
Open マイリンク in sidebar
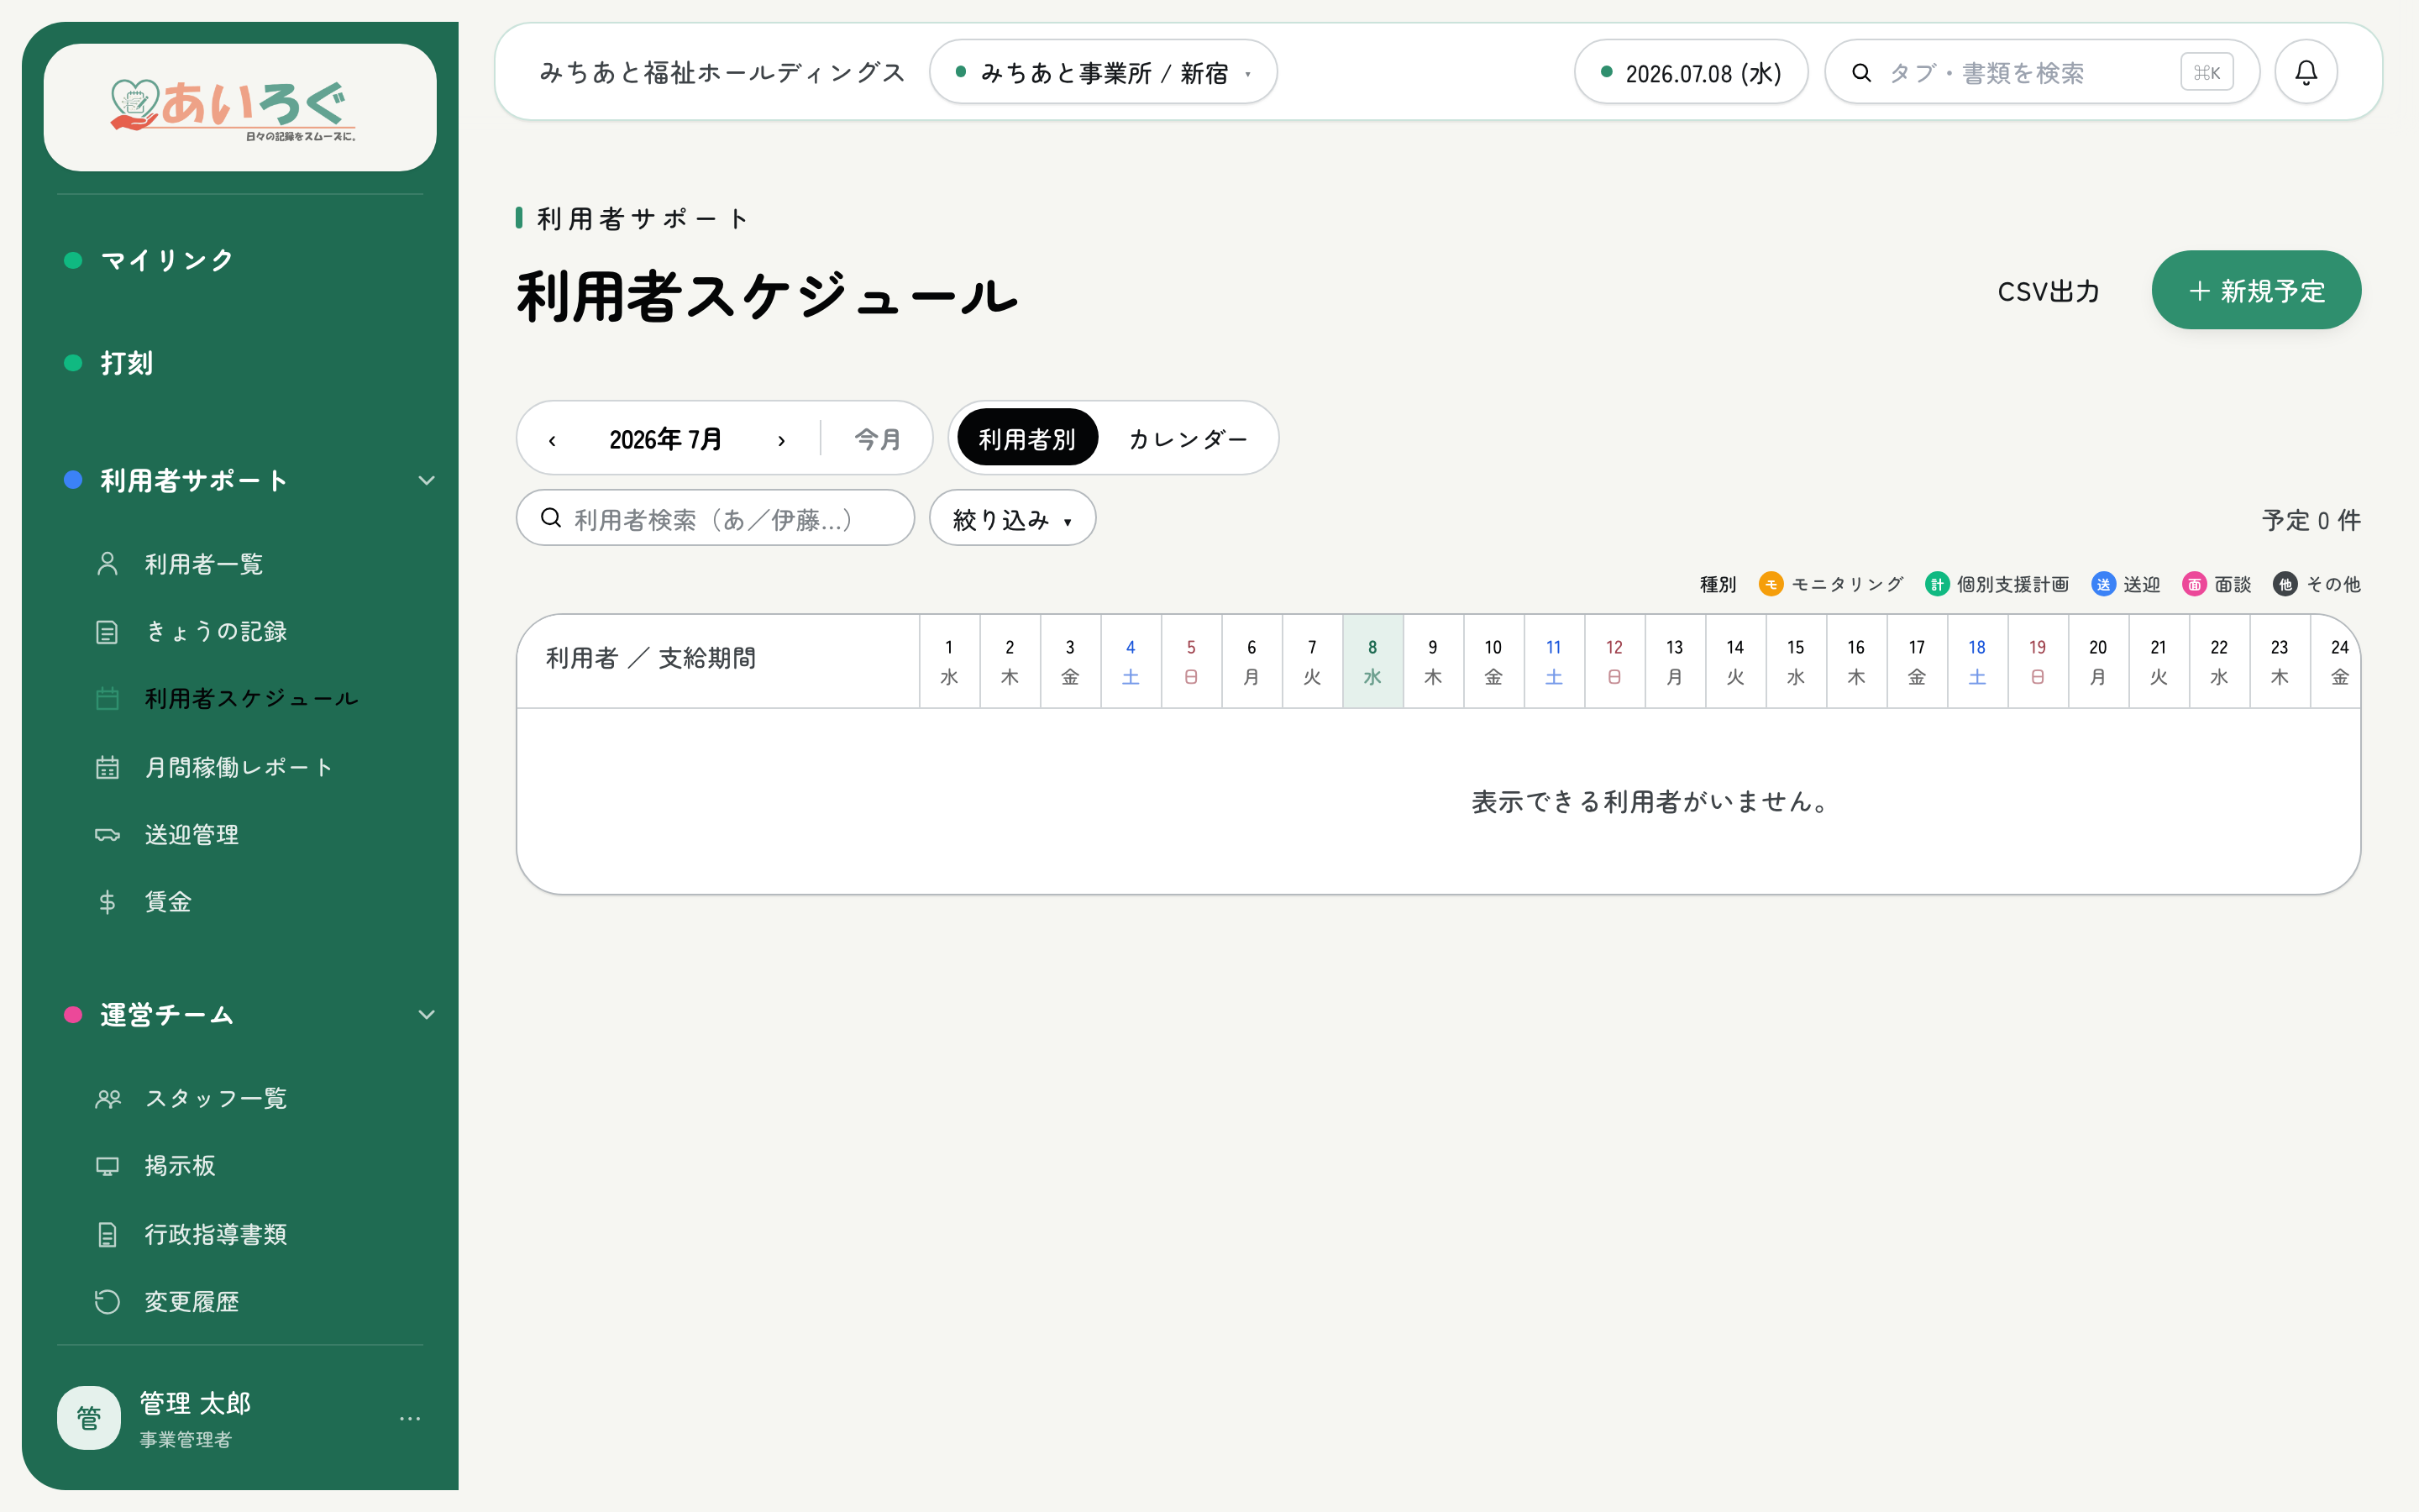click(168, 260)
